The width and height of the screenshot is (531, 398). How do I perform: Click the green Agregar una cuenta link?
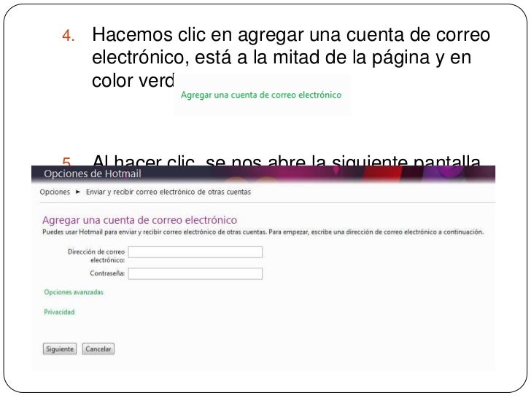coord(261,95)
